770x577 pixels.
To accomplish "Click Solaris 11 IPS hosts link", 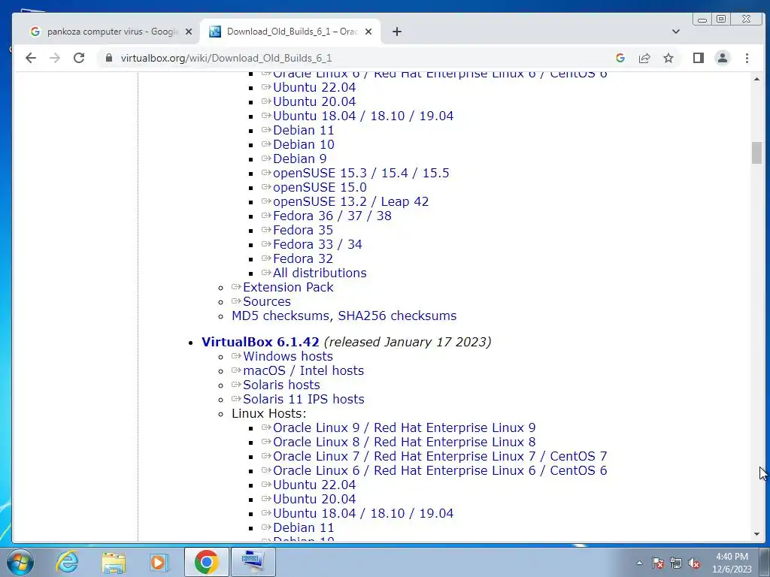I will pyautogui.click(x=304, y=399).
